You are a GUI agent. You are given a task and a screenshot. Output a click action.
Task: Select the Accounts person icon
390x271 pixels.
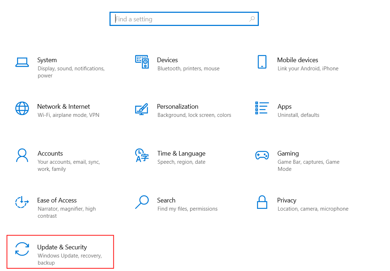22,155
